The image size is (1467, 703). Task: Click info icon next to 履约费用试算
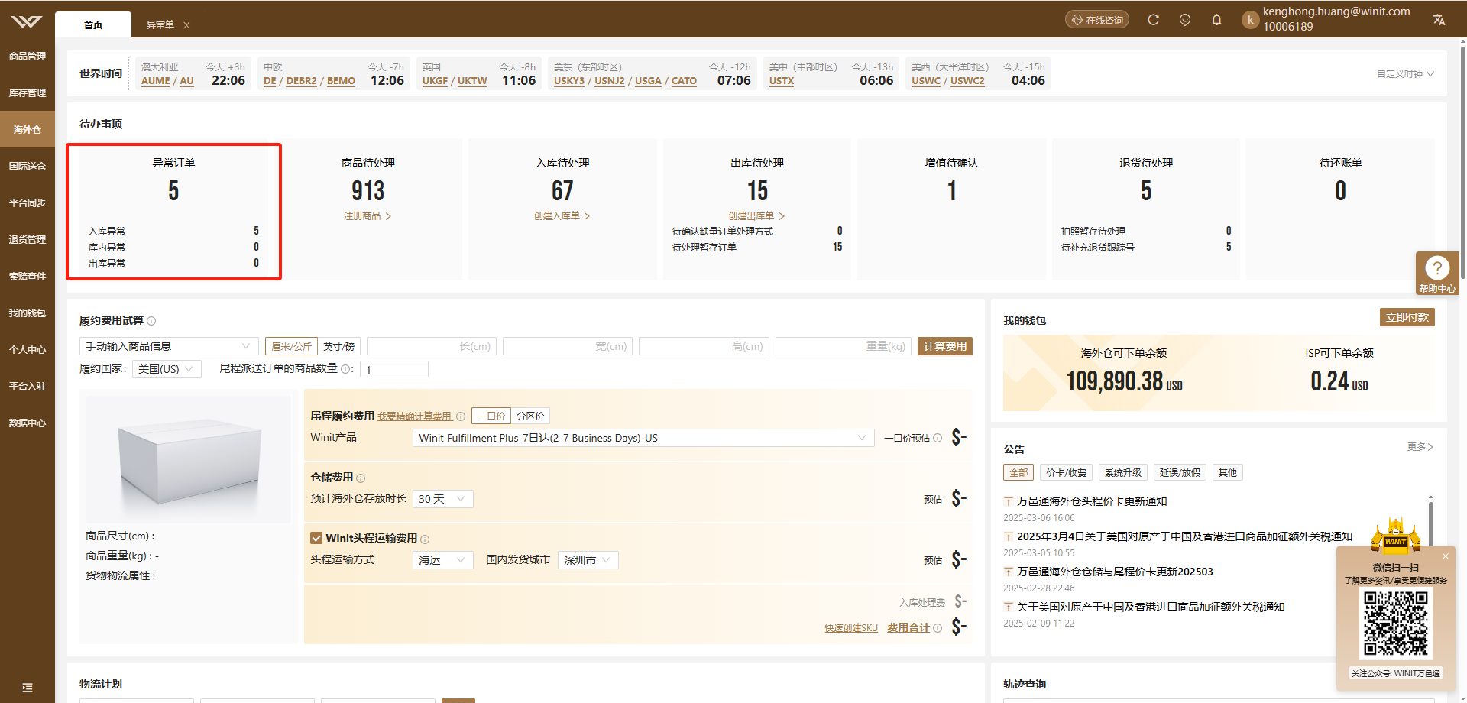(151, 321)
